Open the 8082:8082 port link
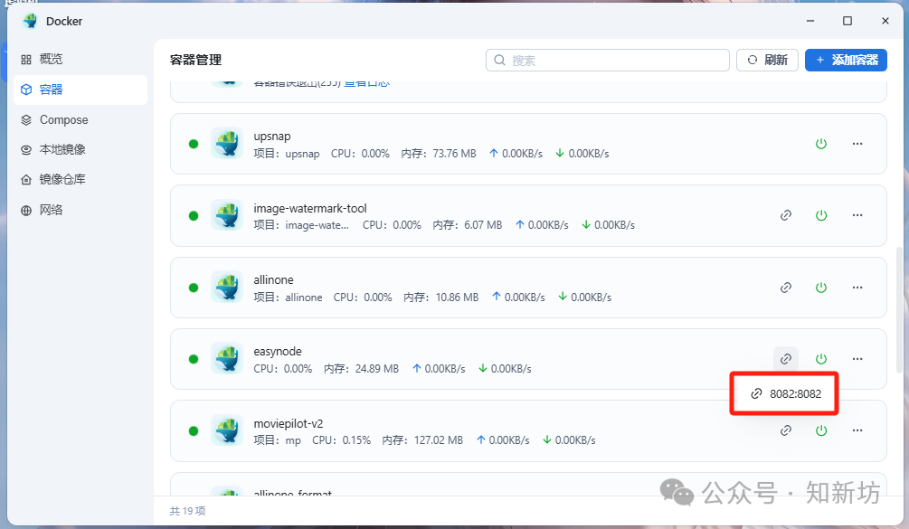The width and height of the screenshot is (909, 529). pyautogui.click(x=785, y=394)
